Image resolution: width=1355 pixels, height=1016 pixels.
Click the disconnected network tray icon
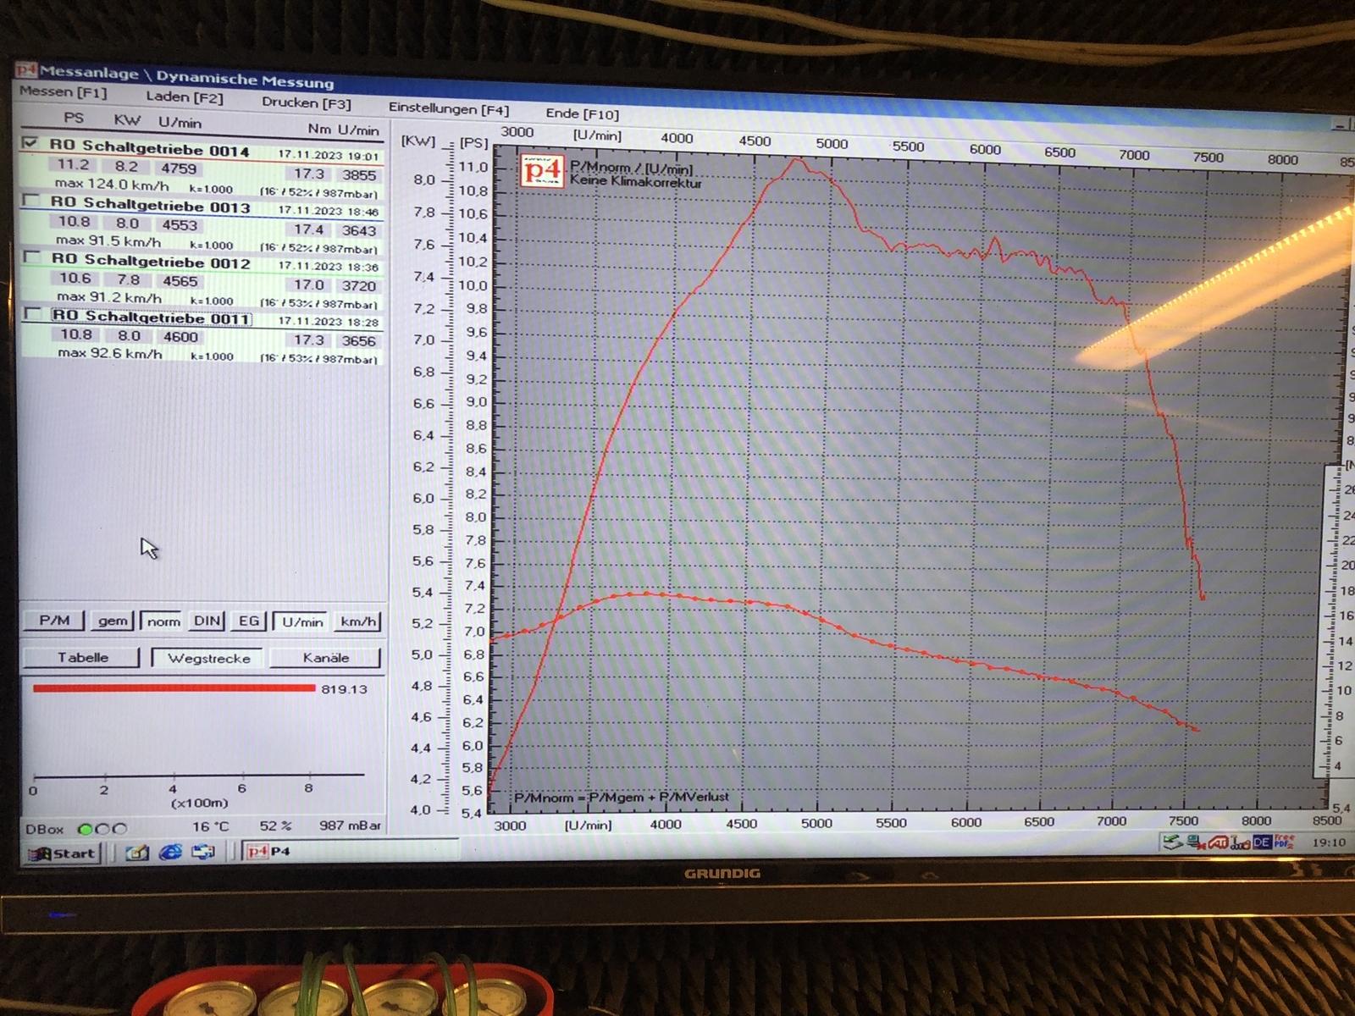(x=1195, y=842)
